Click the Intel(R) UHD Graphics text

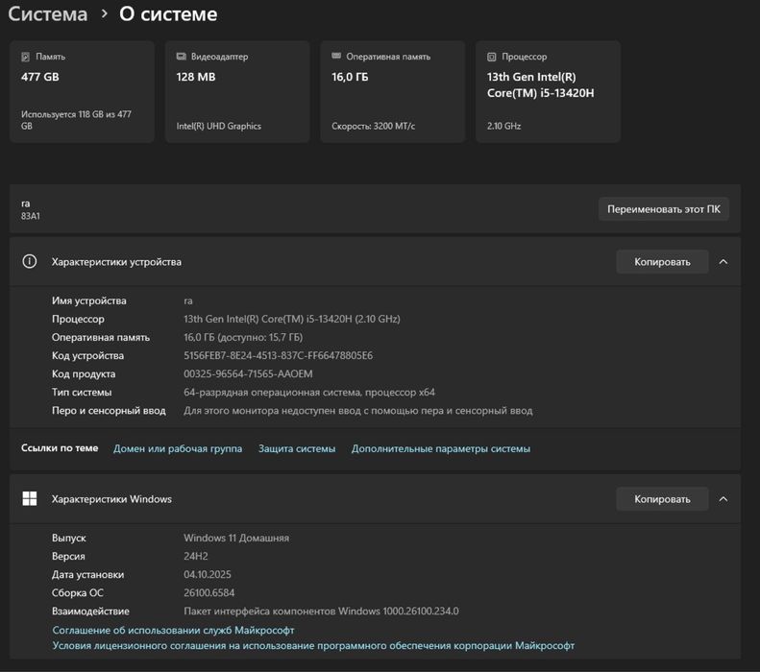tap(219, 126)
